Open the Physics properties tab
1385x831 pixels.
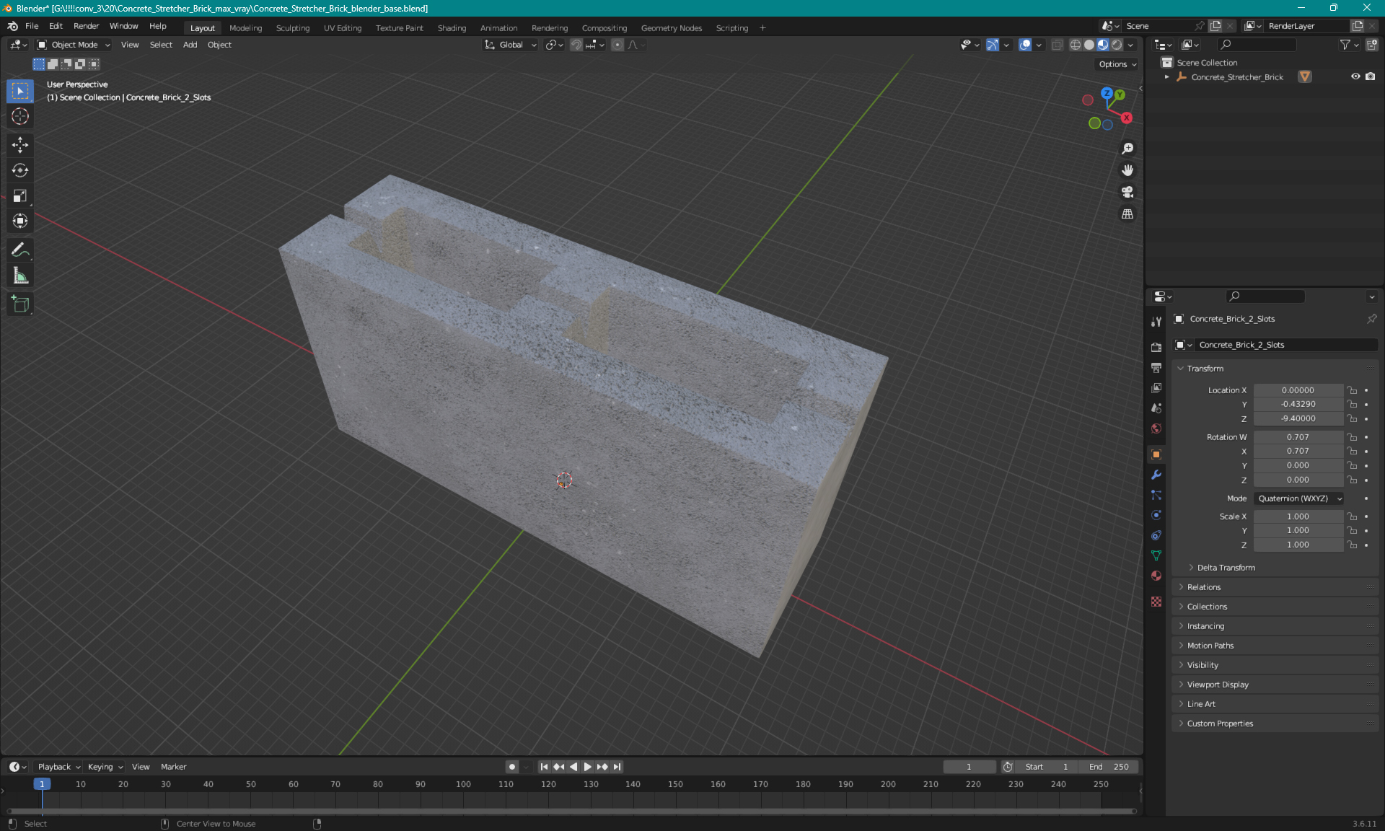click(1156, 515)
